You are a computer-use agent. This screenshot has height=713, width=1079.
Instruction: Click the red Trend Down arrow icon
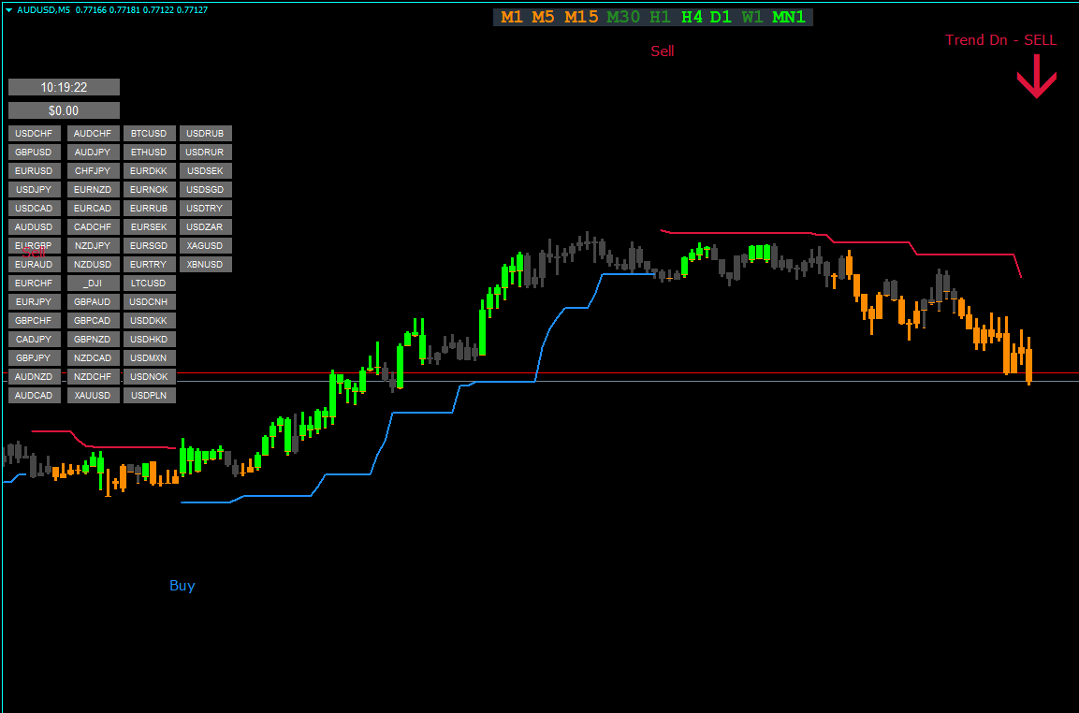[1036, 77]
